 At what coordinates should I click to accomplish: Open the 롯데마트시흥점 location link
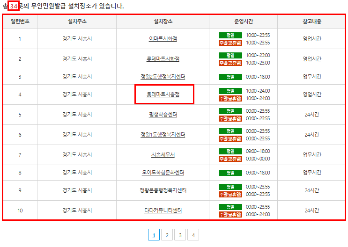click(163, 94)
